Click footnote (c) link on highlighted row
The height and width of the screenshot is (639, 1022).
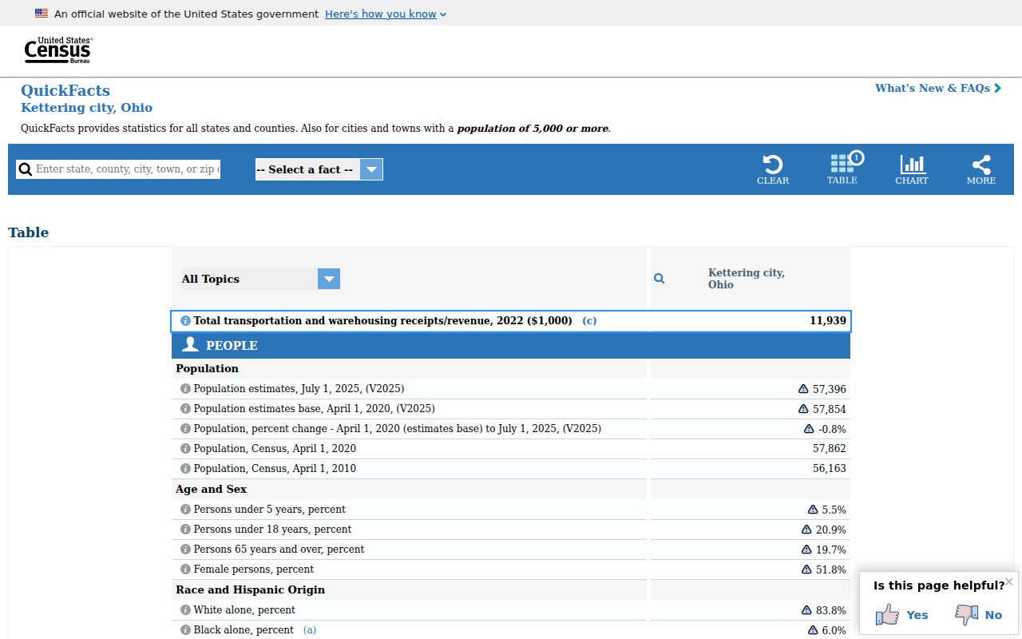pyautogui.click(x=589, y=320)
